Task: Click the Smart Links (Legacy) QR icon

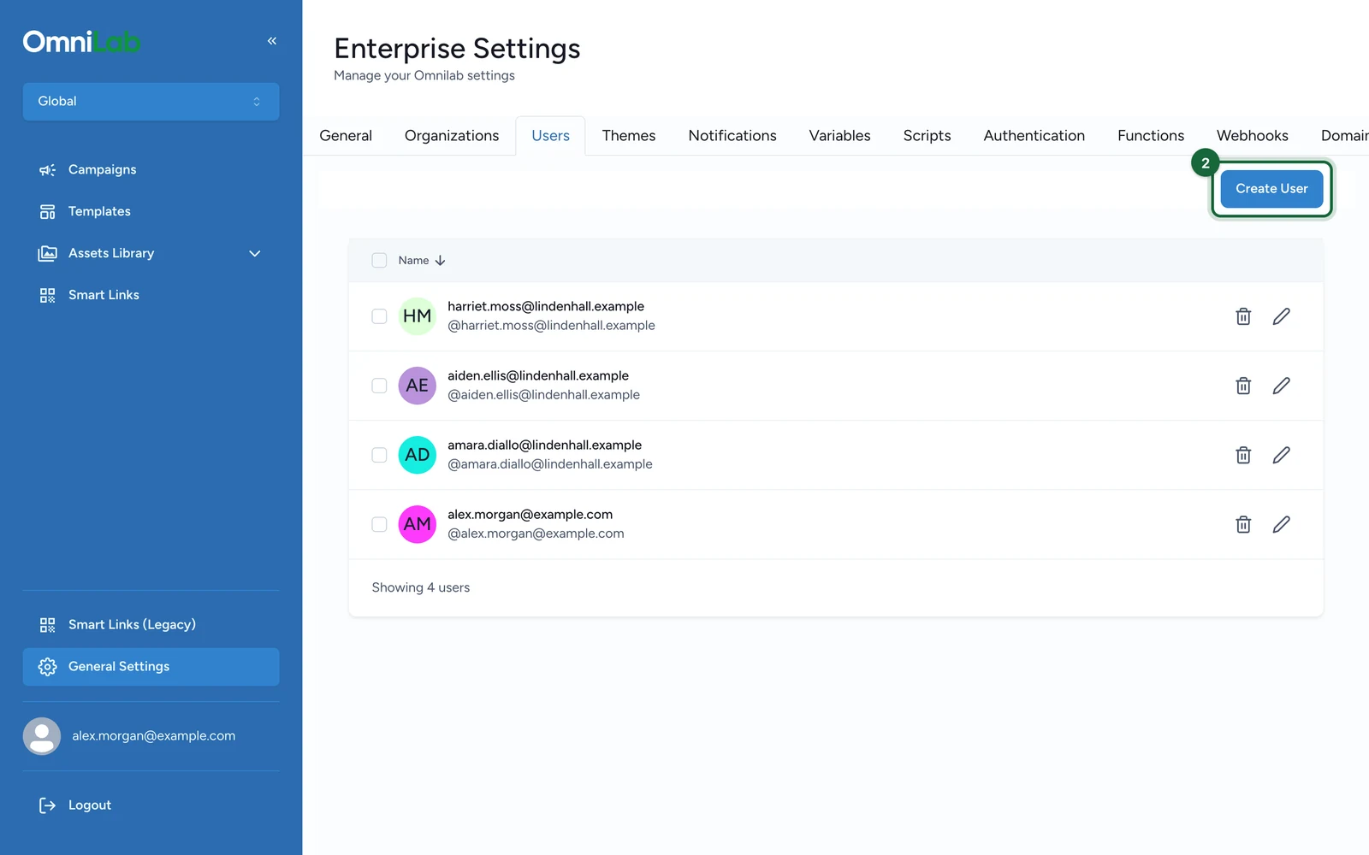Action: click(47, 625)
